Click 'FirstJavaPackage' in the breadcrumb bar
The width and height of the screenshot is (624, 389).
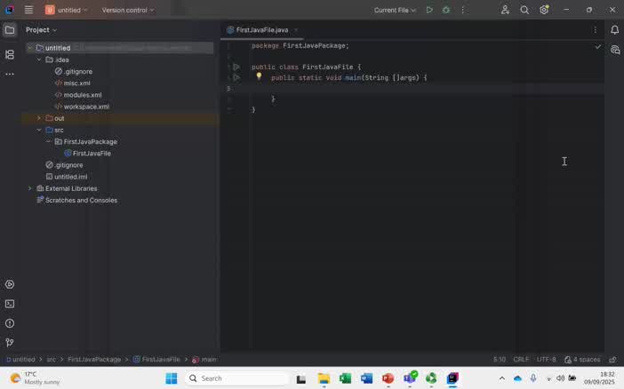94,360
